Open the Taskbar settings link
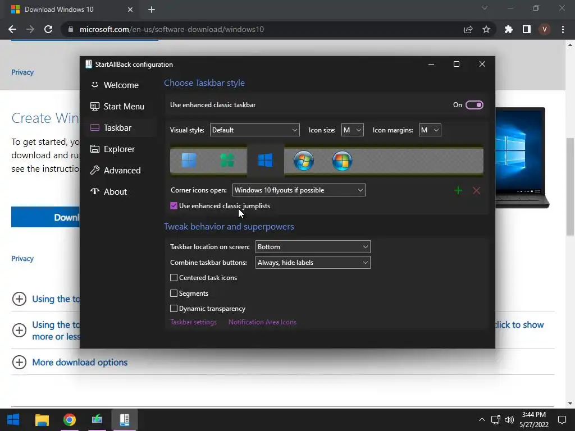 pyautogui.click(x=193, y=322)
